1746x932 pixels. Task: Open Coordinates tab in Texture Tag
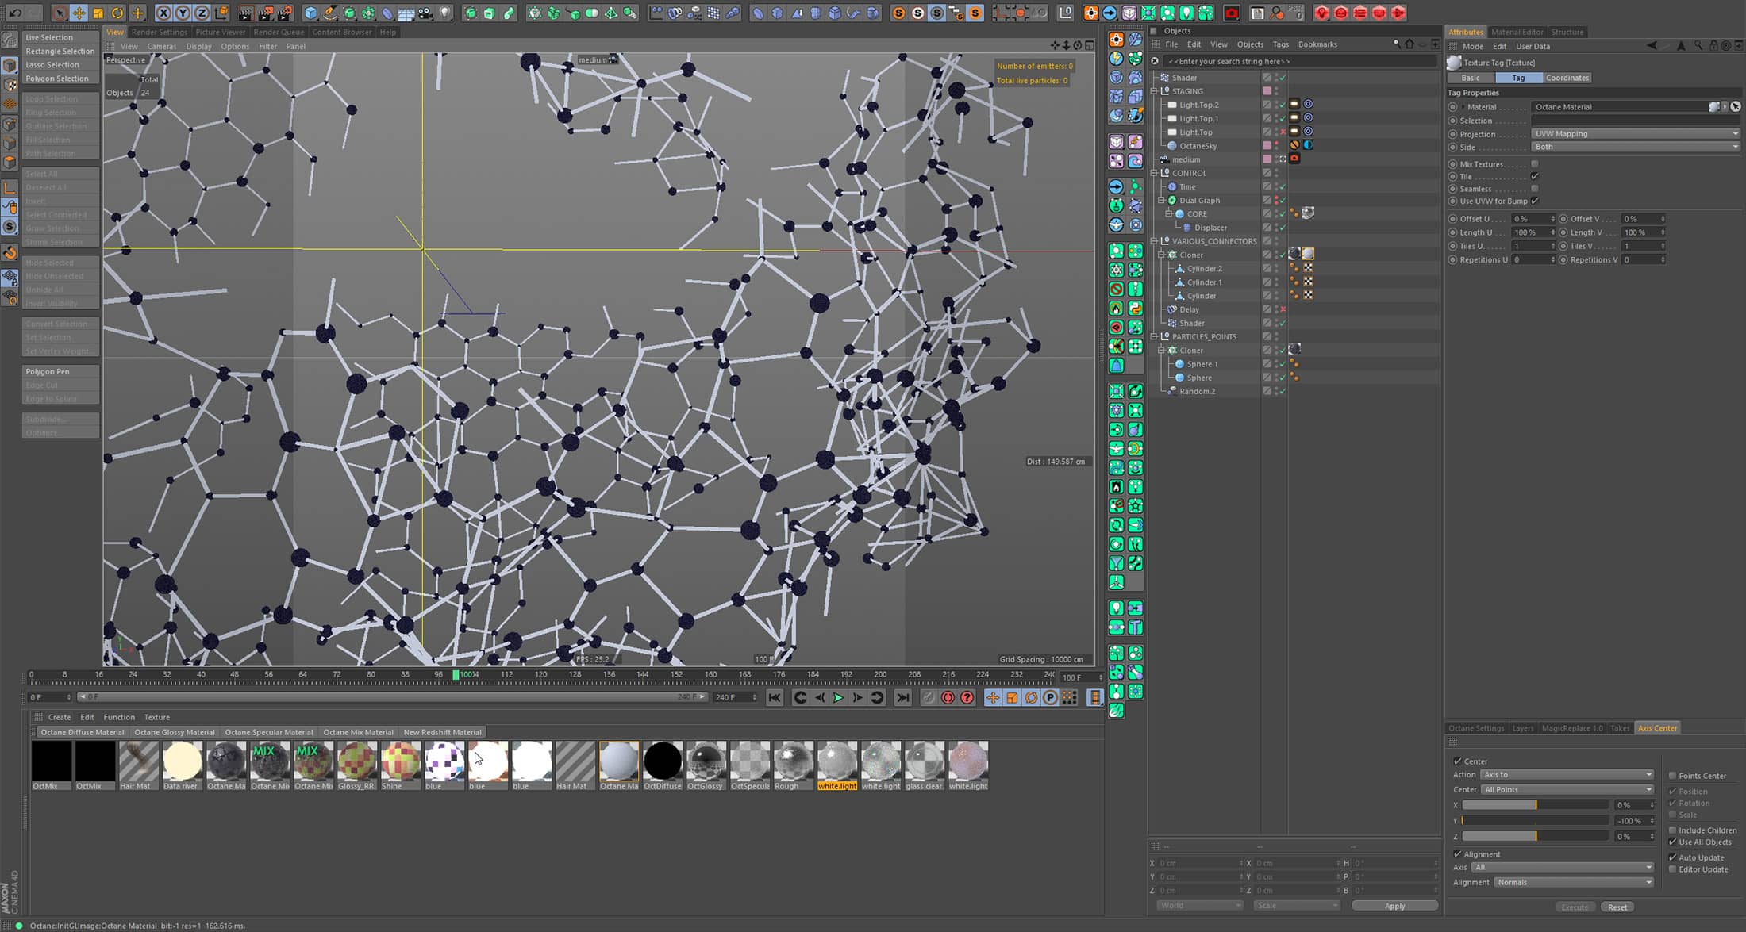coord(1567,78)
